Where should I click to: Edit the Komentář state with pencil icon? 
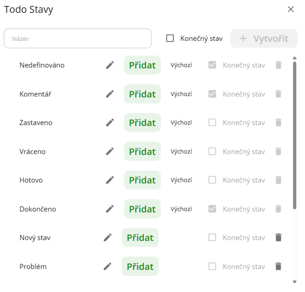tap(110, 94)
